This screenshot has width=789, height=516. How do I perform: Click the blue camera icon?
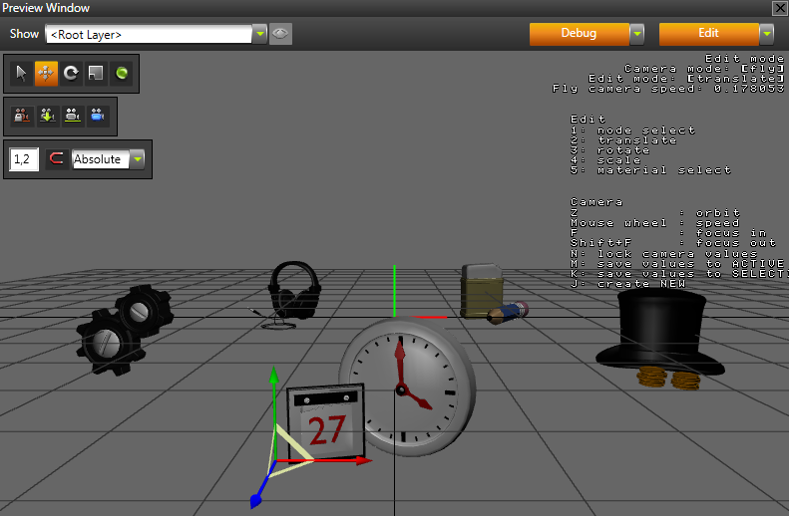click(x=98, y=116)
